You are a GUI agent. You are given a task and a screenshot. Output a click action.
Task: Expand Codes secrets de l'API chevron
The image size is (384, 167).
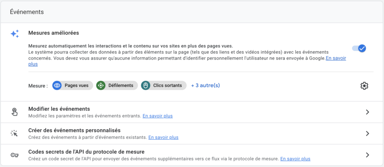tap(367, 155)
